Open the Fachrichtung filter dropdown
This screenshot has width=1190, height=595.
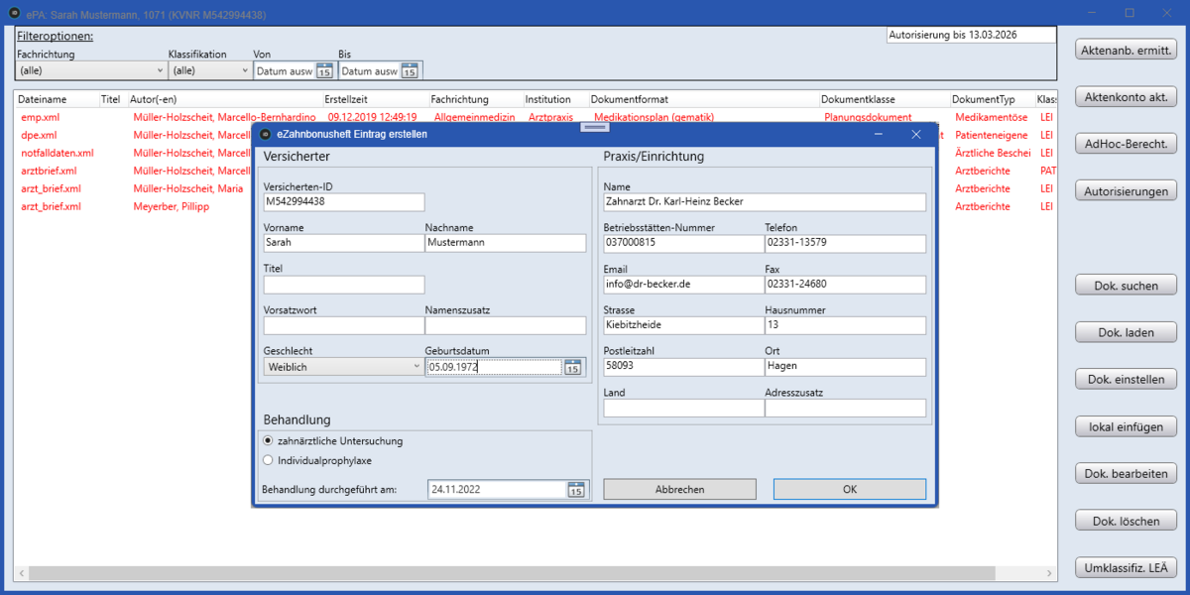[91, 70]
